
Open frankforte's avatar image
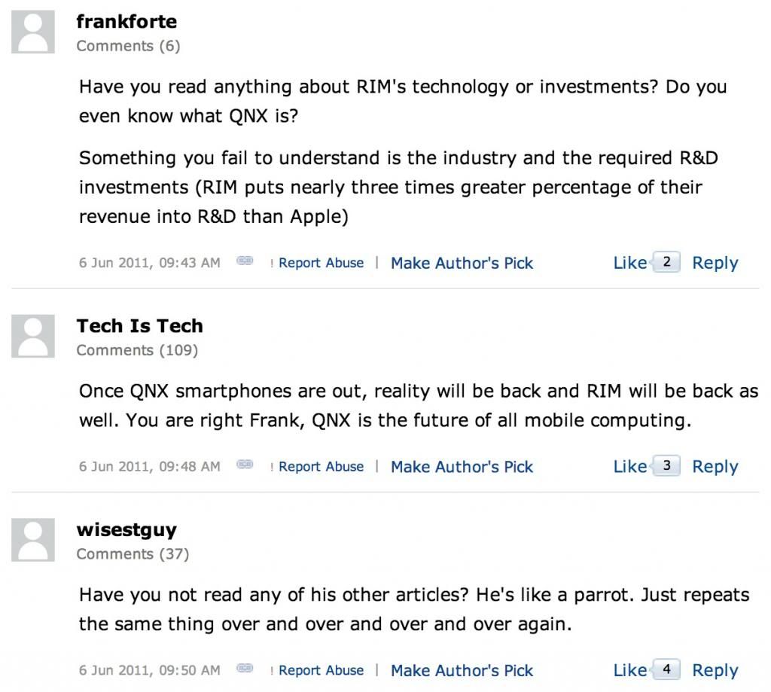[33, 32]
